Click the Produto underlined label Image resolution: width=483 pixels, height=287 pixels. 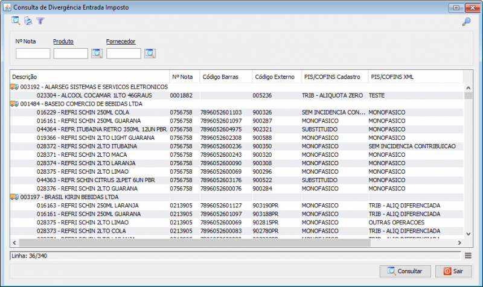point(63,41)
